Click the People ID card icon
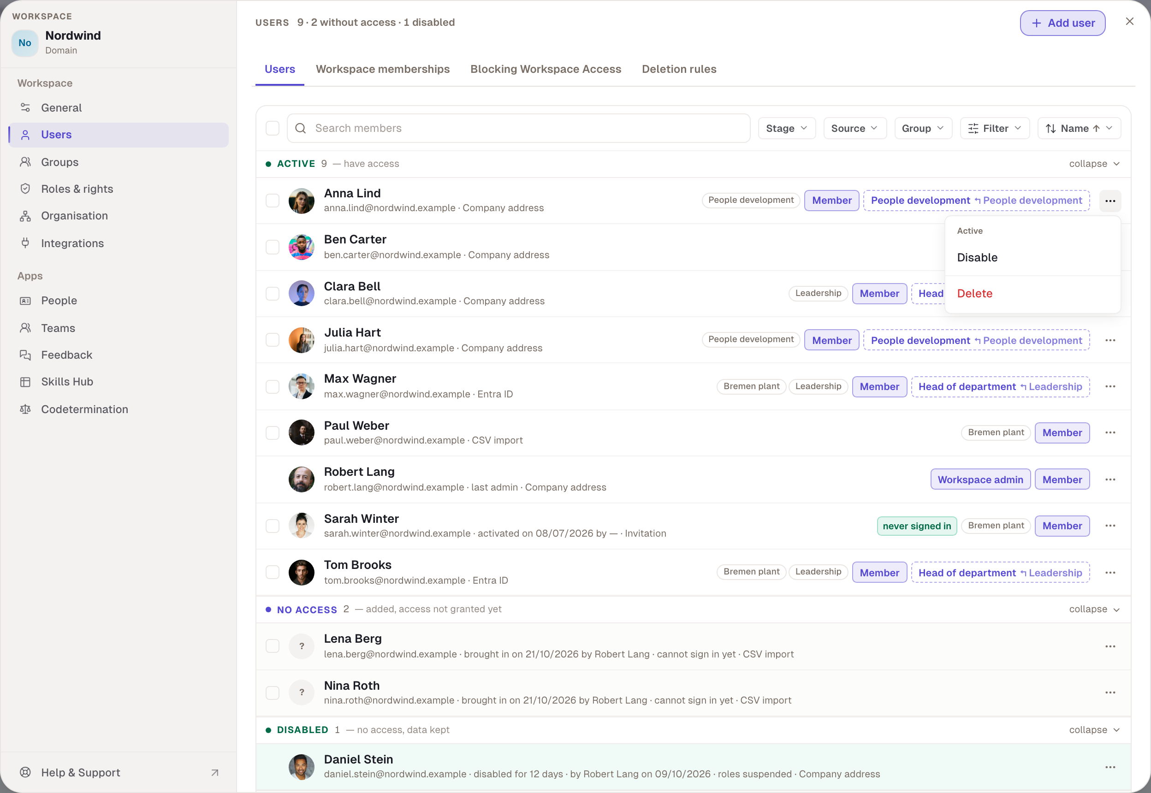The width and height of the screenshot is (1151, 793). click(25, 301)
